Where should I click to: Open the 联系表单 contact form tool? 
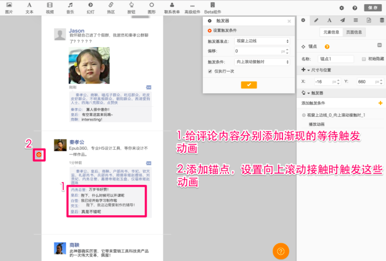[172, 8]
